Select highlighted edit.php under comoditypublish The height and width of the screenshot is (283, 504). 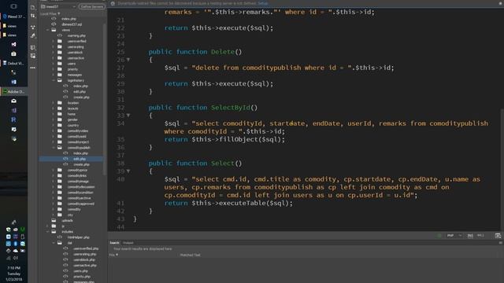[x=71, y=159]
